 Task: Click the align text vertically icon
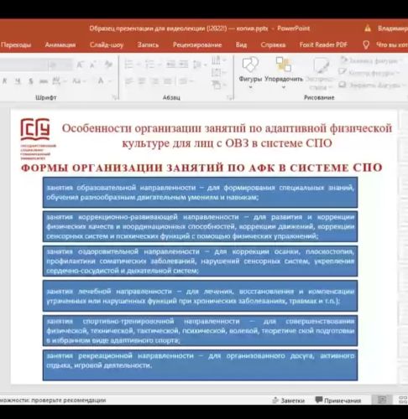216,73
